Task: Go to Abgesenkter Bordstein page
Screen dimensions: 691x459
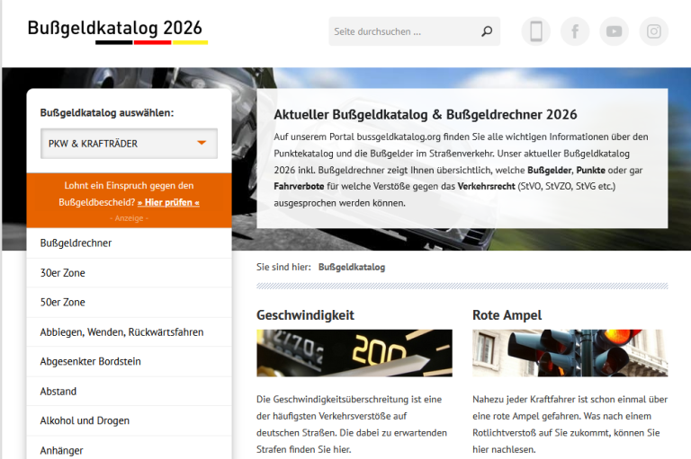Action: [x=91, y=361]
